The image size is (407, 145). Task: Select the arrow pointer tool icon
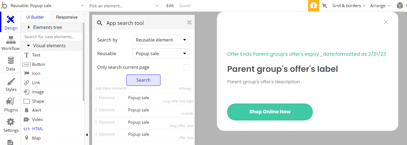(x=325, y=6)
